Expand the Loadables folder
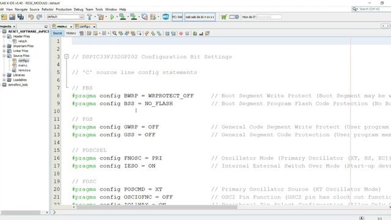The width and height of the screenshot is (391, 220). (4, 80)
